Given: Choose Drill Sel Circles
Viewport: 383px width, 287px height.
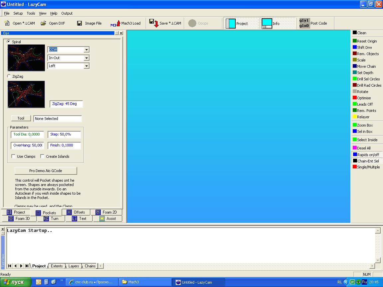Looking at the screenshot, I should [366, 79].
